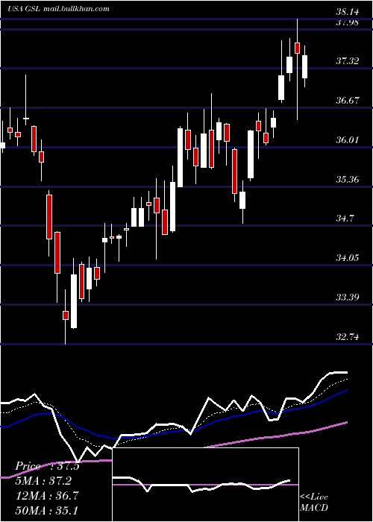Click the <<Live MACD label
This screenshot has height=522, width=373.
[x=314, y=503]
